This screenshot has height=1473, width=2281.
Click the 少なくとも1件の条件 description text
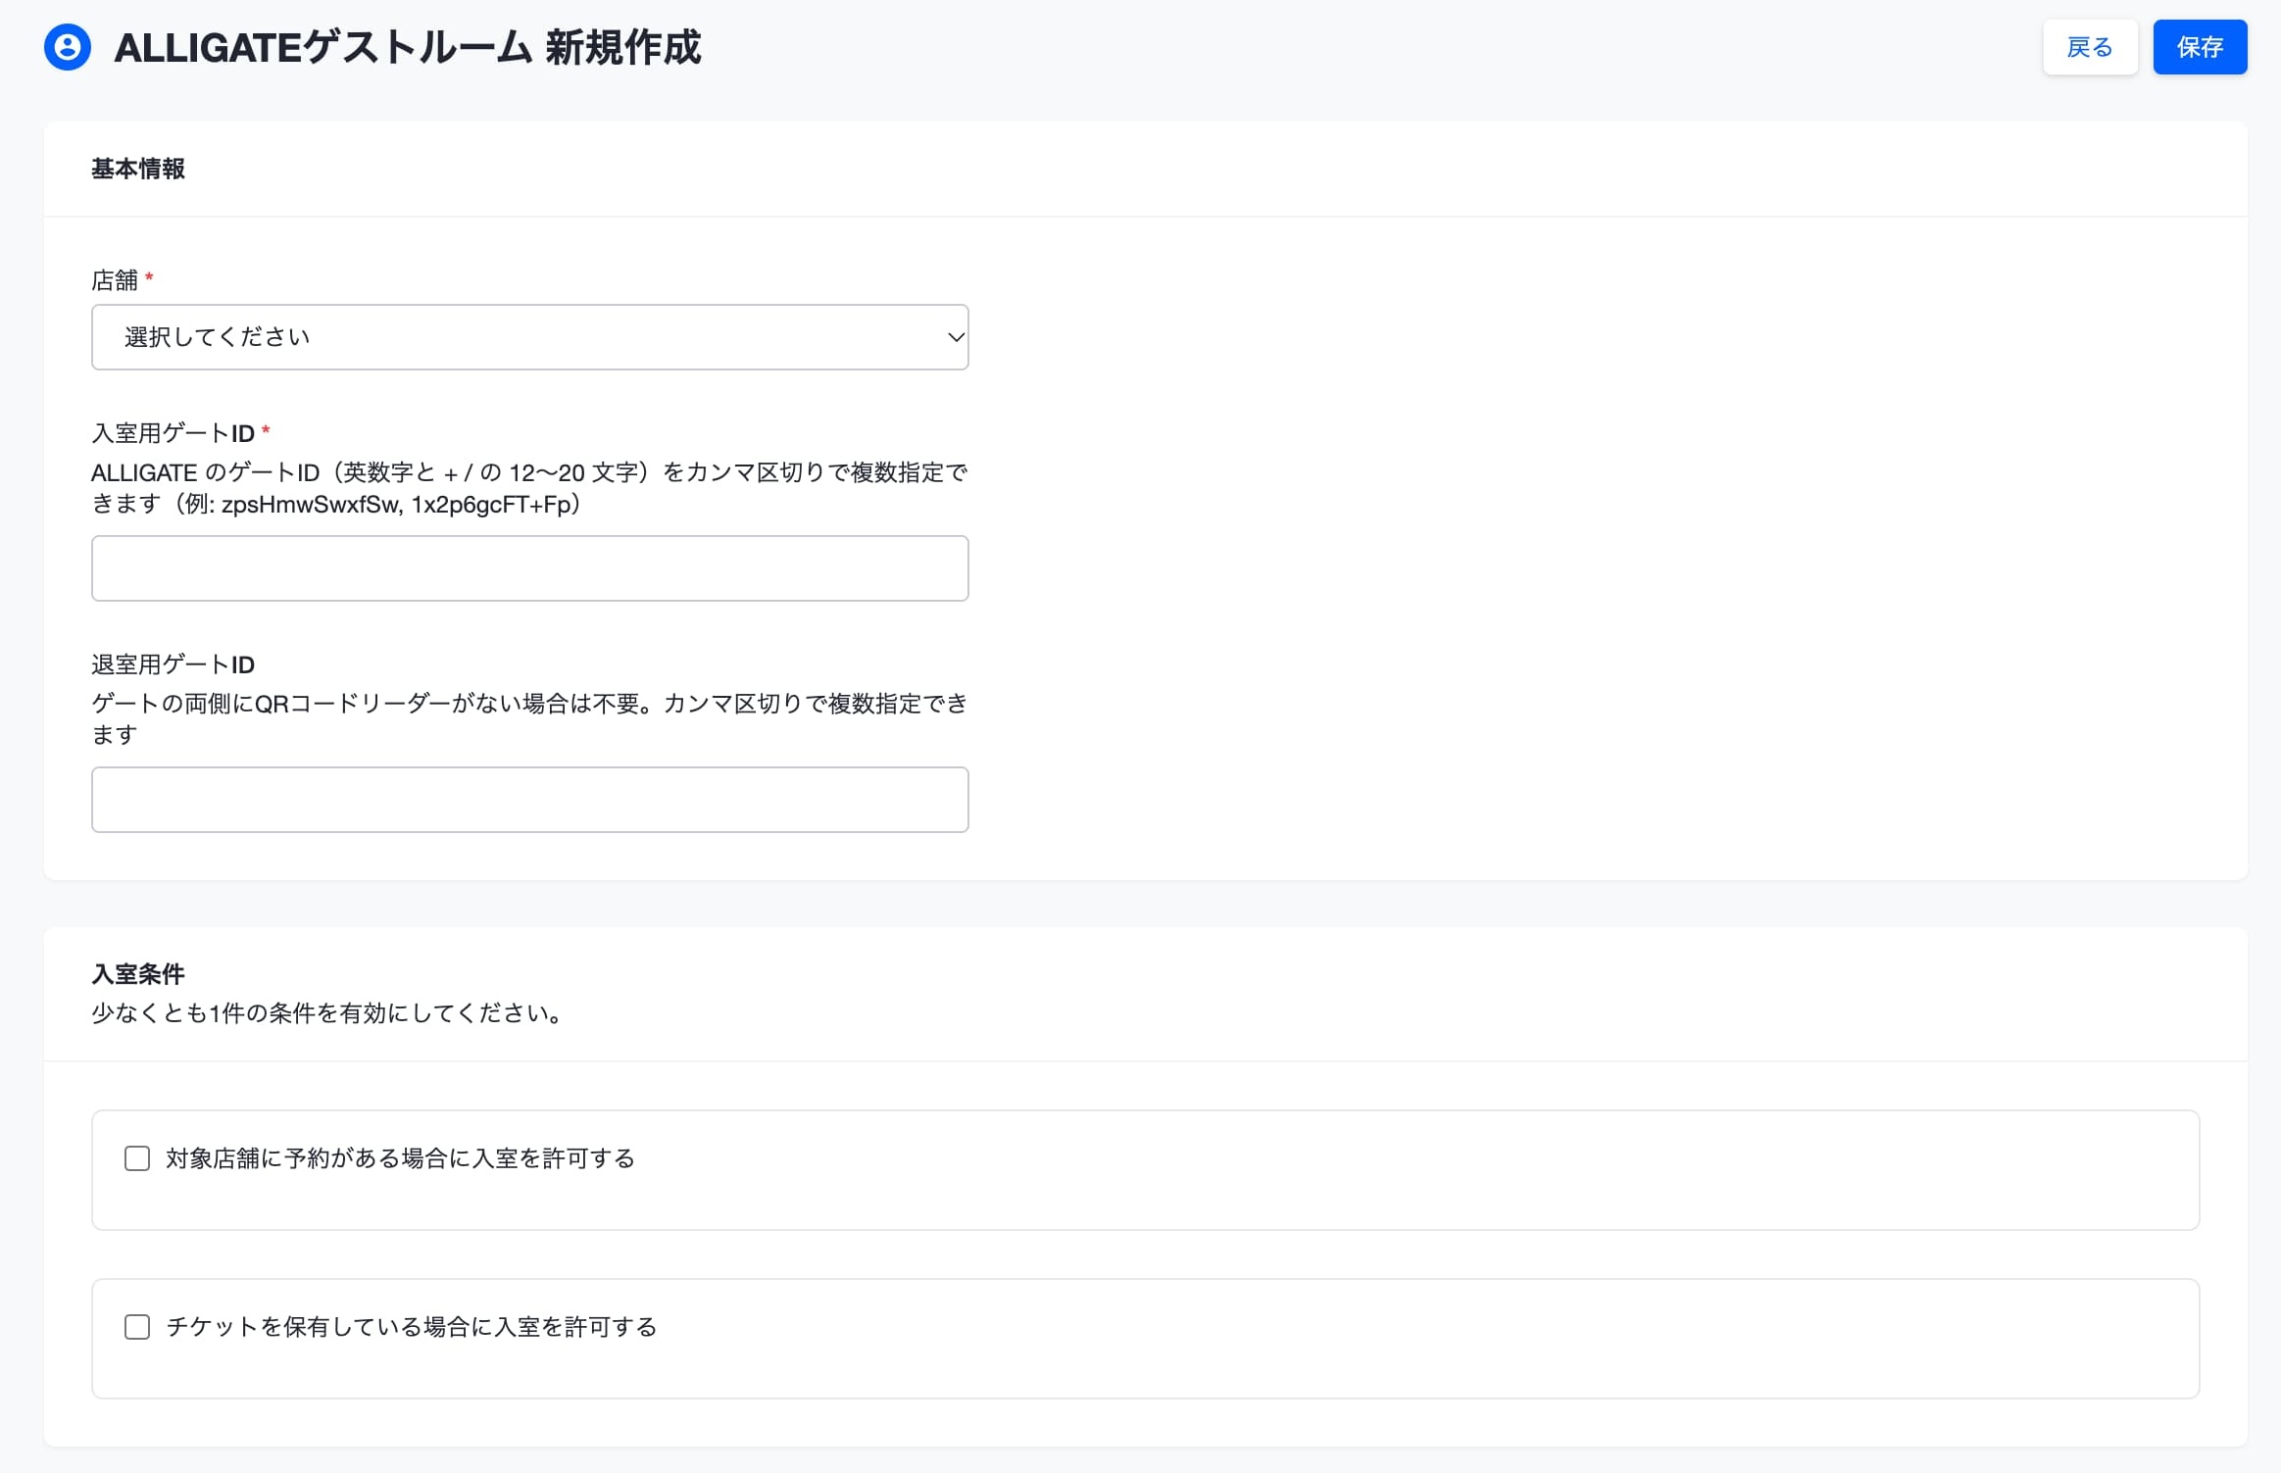click(330, 1013)
